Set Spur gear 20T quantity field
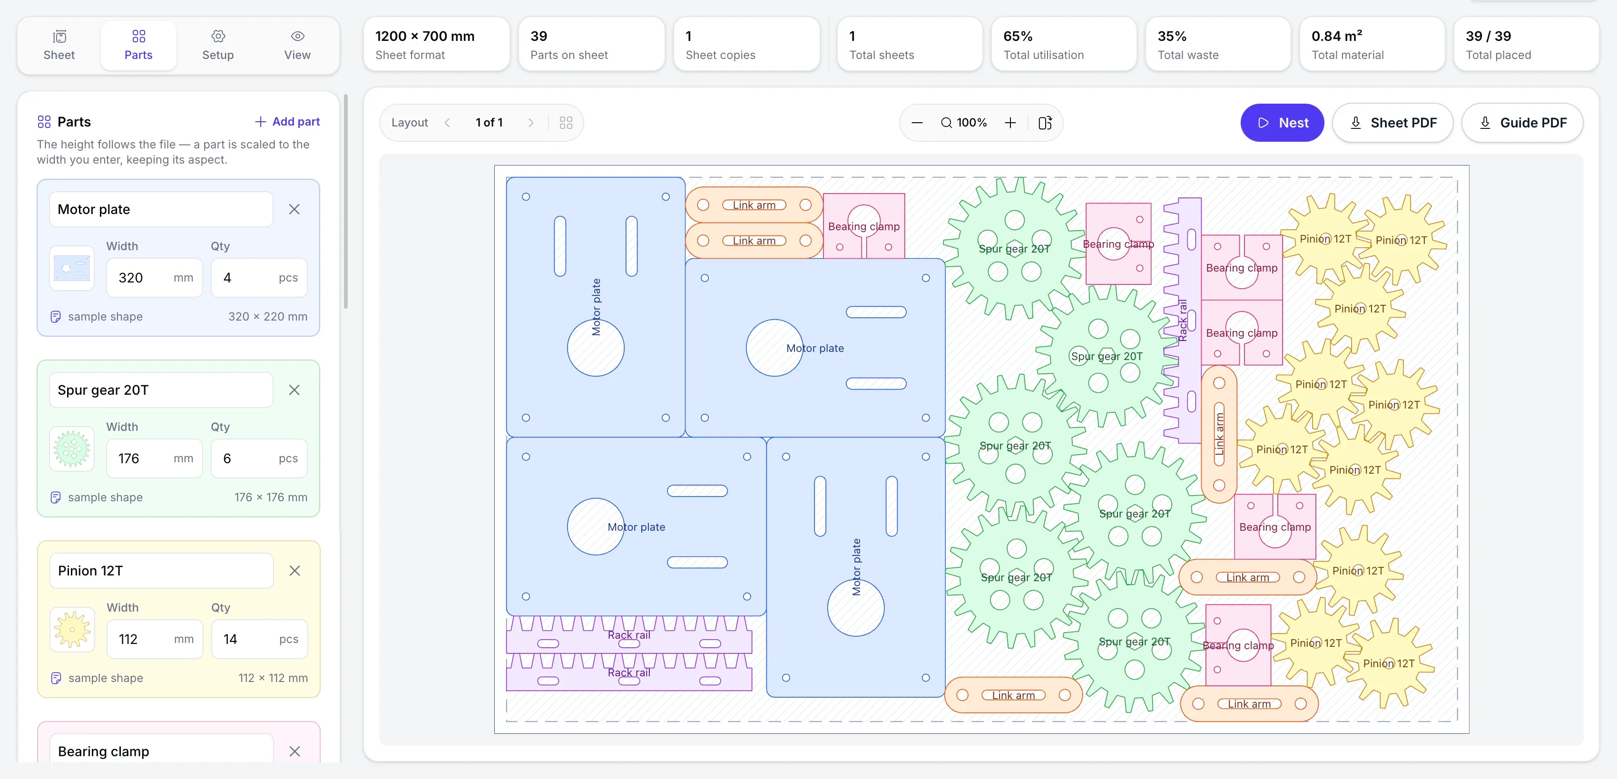1617x779 pixels. [259, 458]
